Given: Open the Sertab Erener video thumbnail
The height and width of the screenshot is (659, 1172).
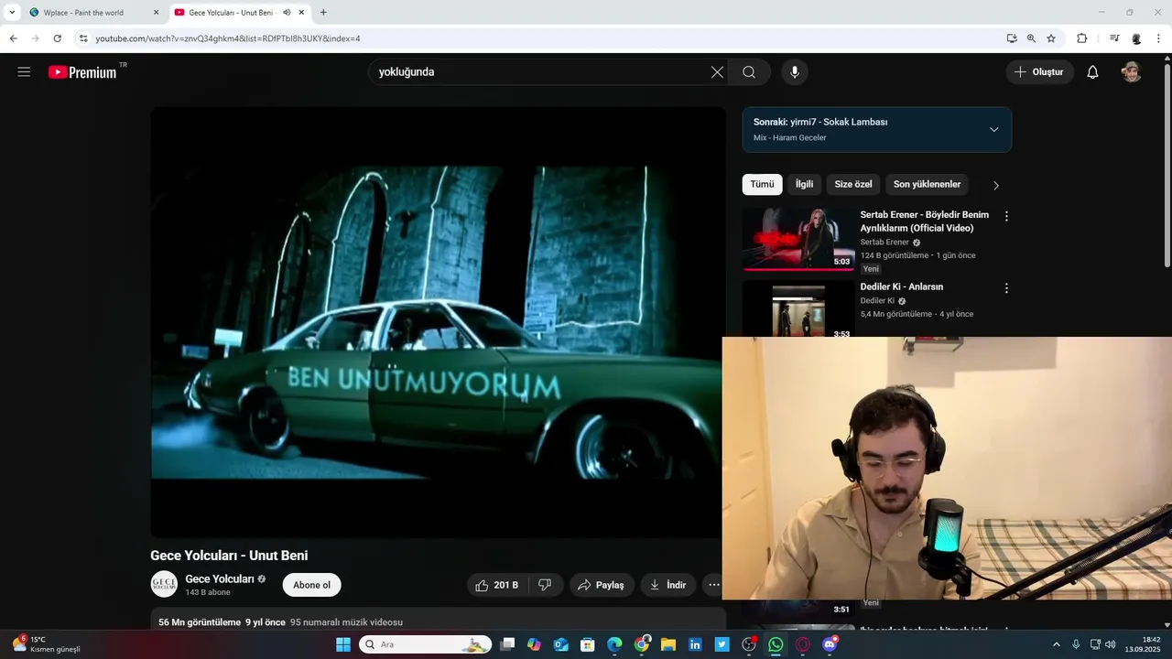Looking at the screenshot, I should pyautogui.click(x=798, y=239).
